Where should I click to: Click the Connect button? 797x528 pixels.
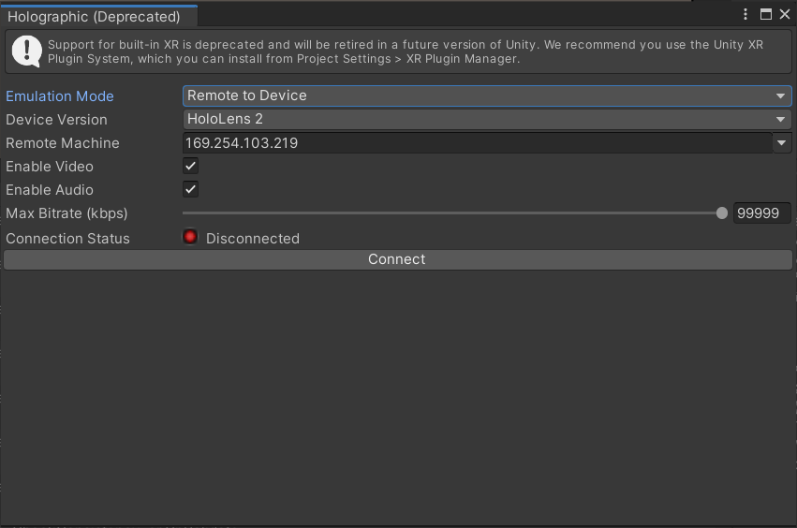[397, 259]
